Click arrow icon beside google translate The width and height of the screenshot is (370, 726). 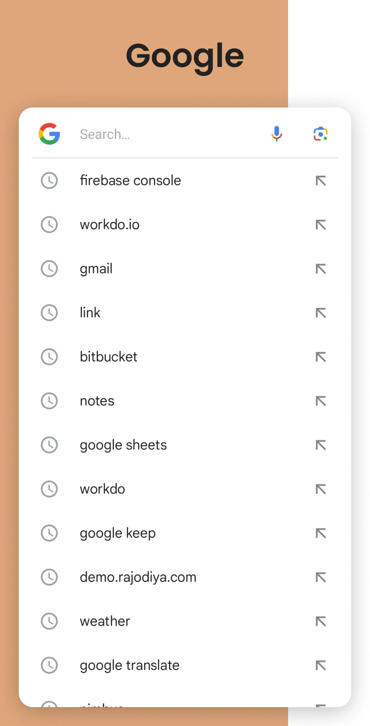[321, 665]
